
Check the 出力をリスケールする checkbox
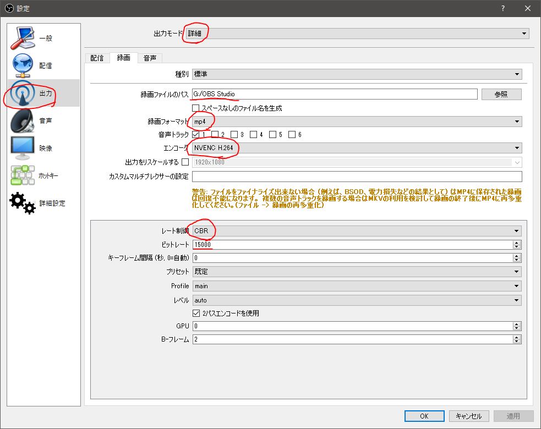tap(185, 162)
